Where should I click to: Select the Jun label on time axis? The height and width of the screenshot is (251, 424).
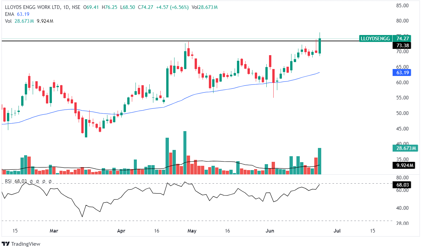pyautogui.click(x=270, y=231)
